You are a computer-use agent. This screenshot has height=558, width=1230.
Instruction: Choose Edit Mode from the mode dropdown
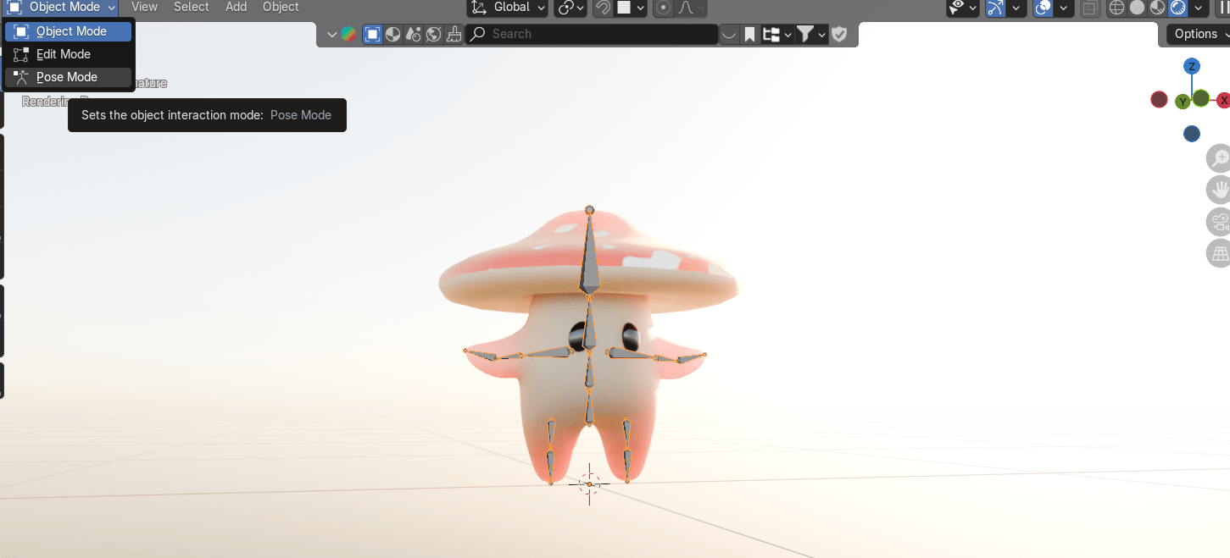tap(64, 54)
